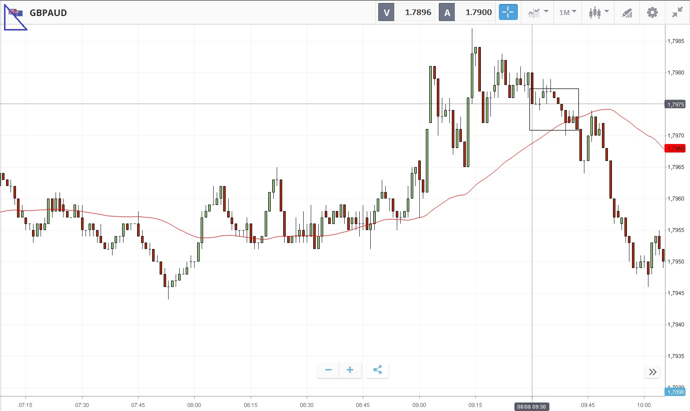
Task: Expand the 1M timeframe dropdown
Action: pyautogui.click(x=567, y=12)
